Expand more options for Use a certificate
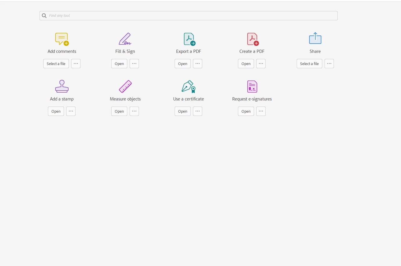 [198, 111]
